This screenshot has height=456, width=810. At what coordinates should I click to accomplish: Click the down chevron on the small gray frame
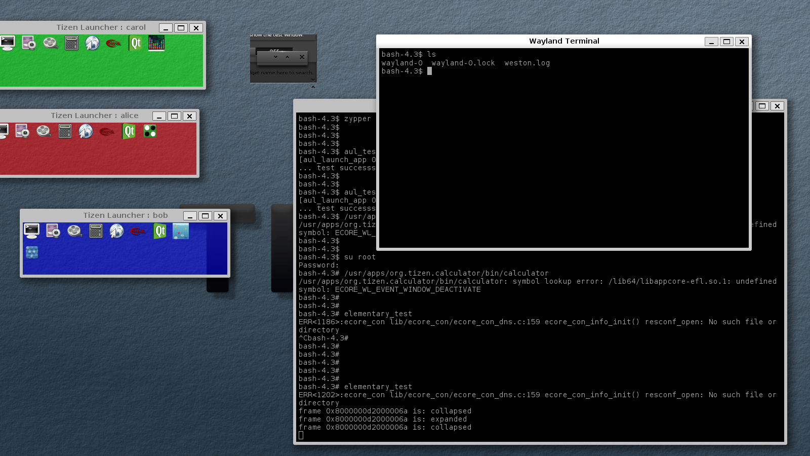pyautogui.click(x=275, y=57)
